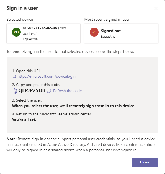Select the MAC address 00-03-71-7c-0e-0a text
The image size is (165, 174).
[x=40, y=28]
